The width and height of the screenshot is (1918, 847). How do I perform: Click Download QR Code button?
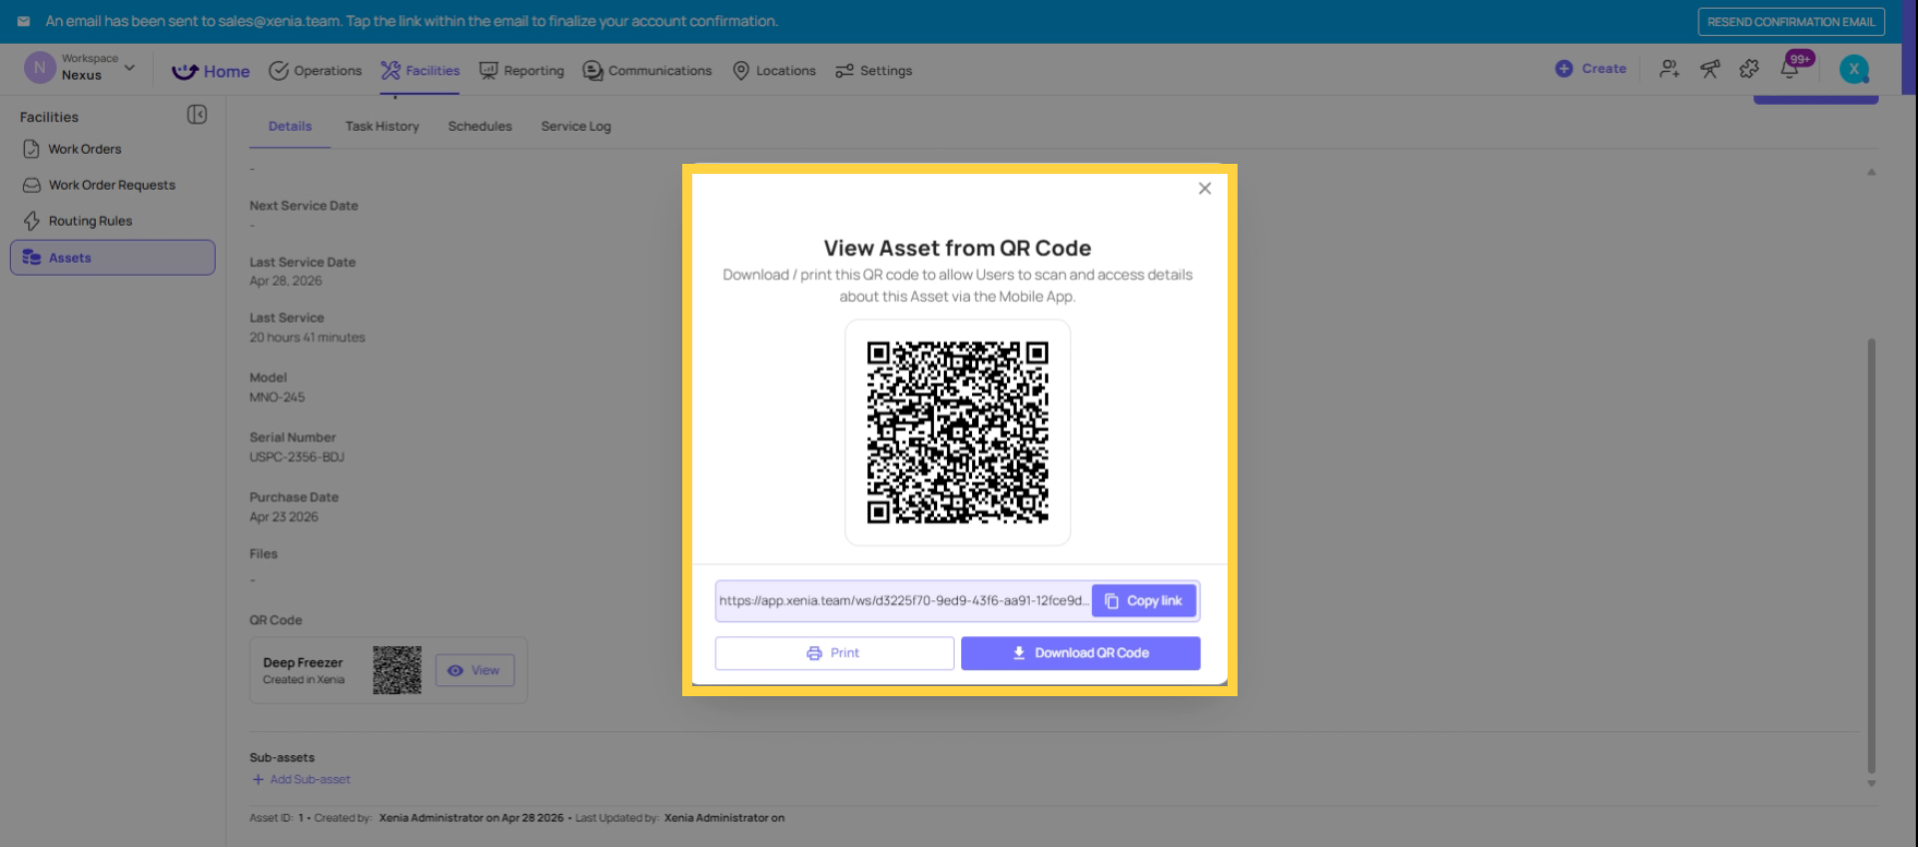tap(1080, 653)
